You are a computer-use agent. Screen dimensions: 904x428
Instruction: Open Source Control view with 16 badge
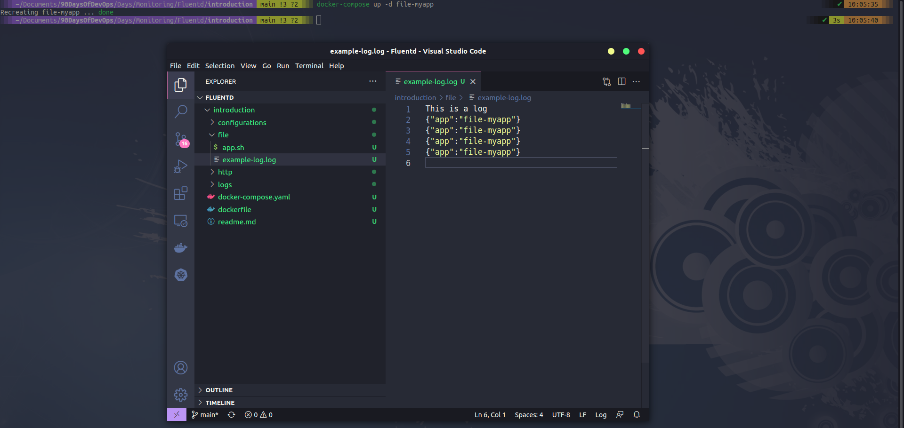pos(181,139)
